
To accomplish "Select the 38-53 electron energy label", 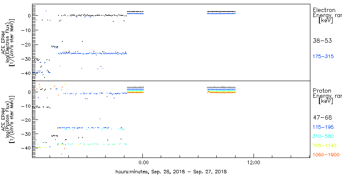I will click(x=322, y=41).
